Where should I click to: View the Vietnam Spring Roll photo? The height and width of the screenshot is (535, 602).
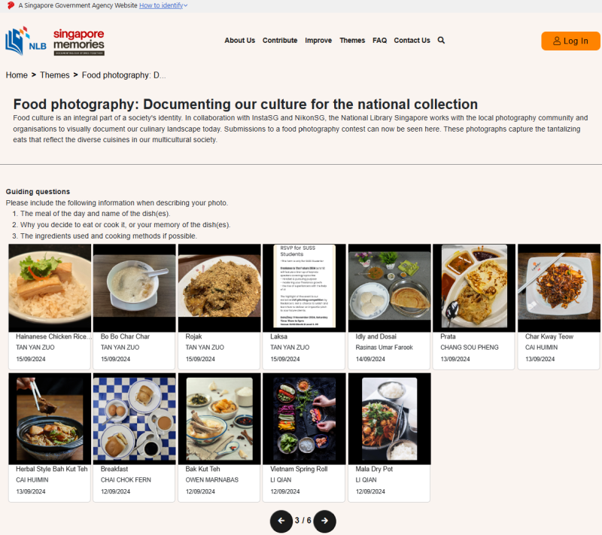[304, 418]
